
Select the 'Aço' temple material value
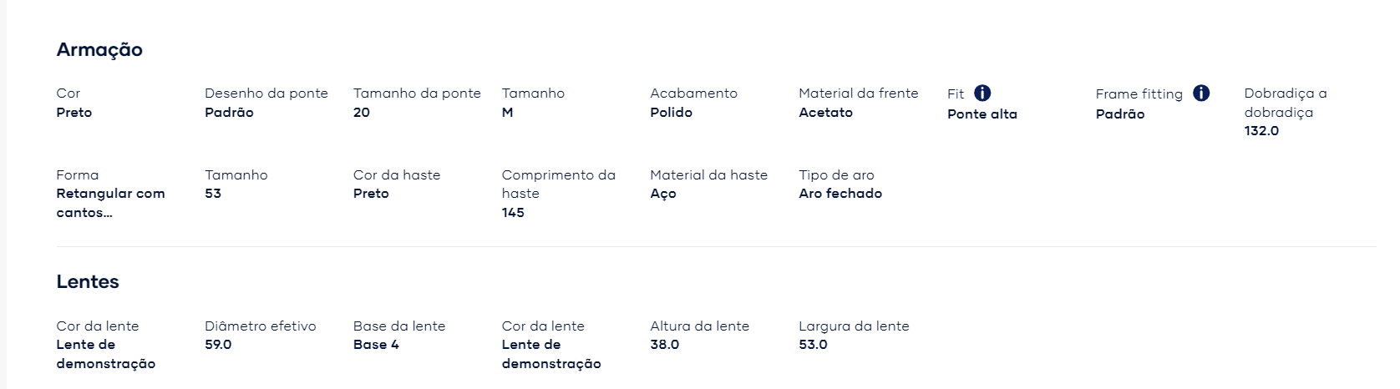[663, 194]
